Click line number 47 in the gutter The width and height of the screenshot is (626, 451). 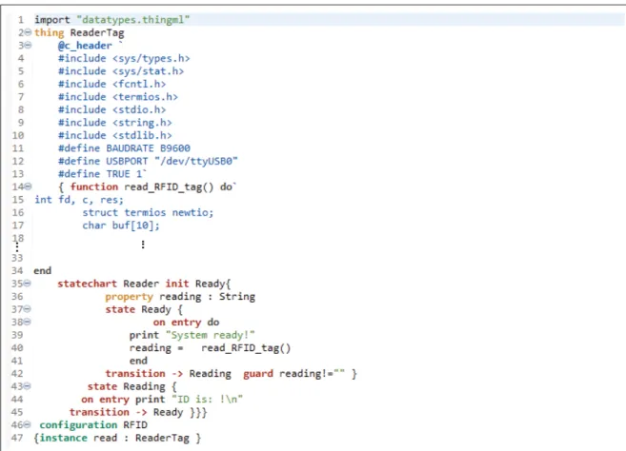[x=17, y=438]
